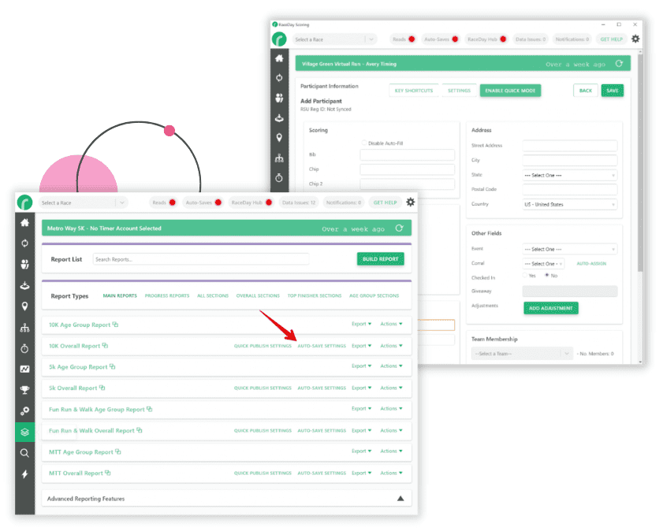Open the participants icon in the back window sidebar
Viewport: 663px width, 531px height.
(x=279, y=98)
